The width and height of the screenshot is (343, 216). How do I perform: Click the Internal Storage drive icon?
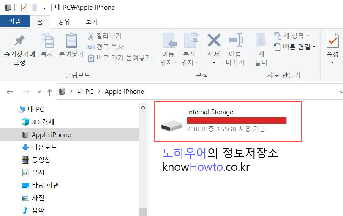point(172,126)
